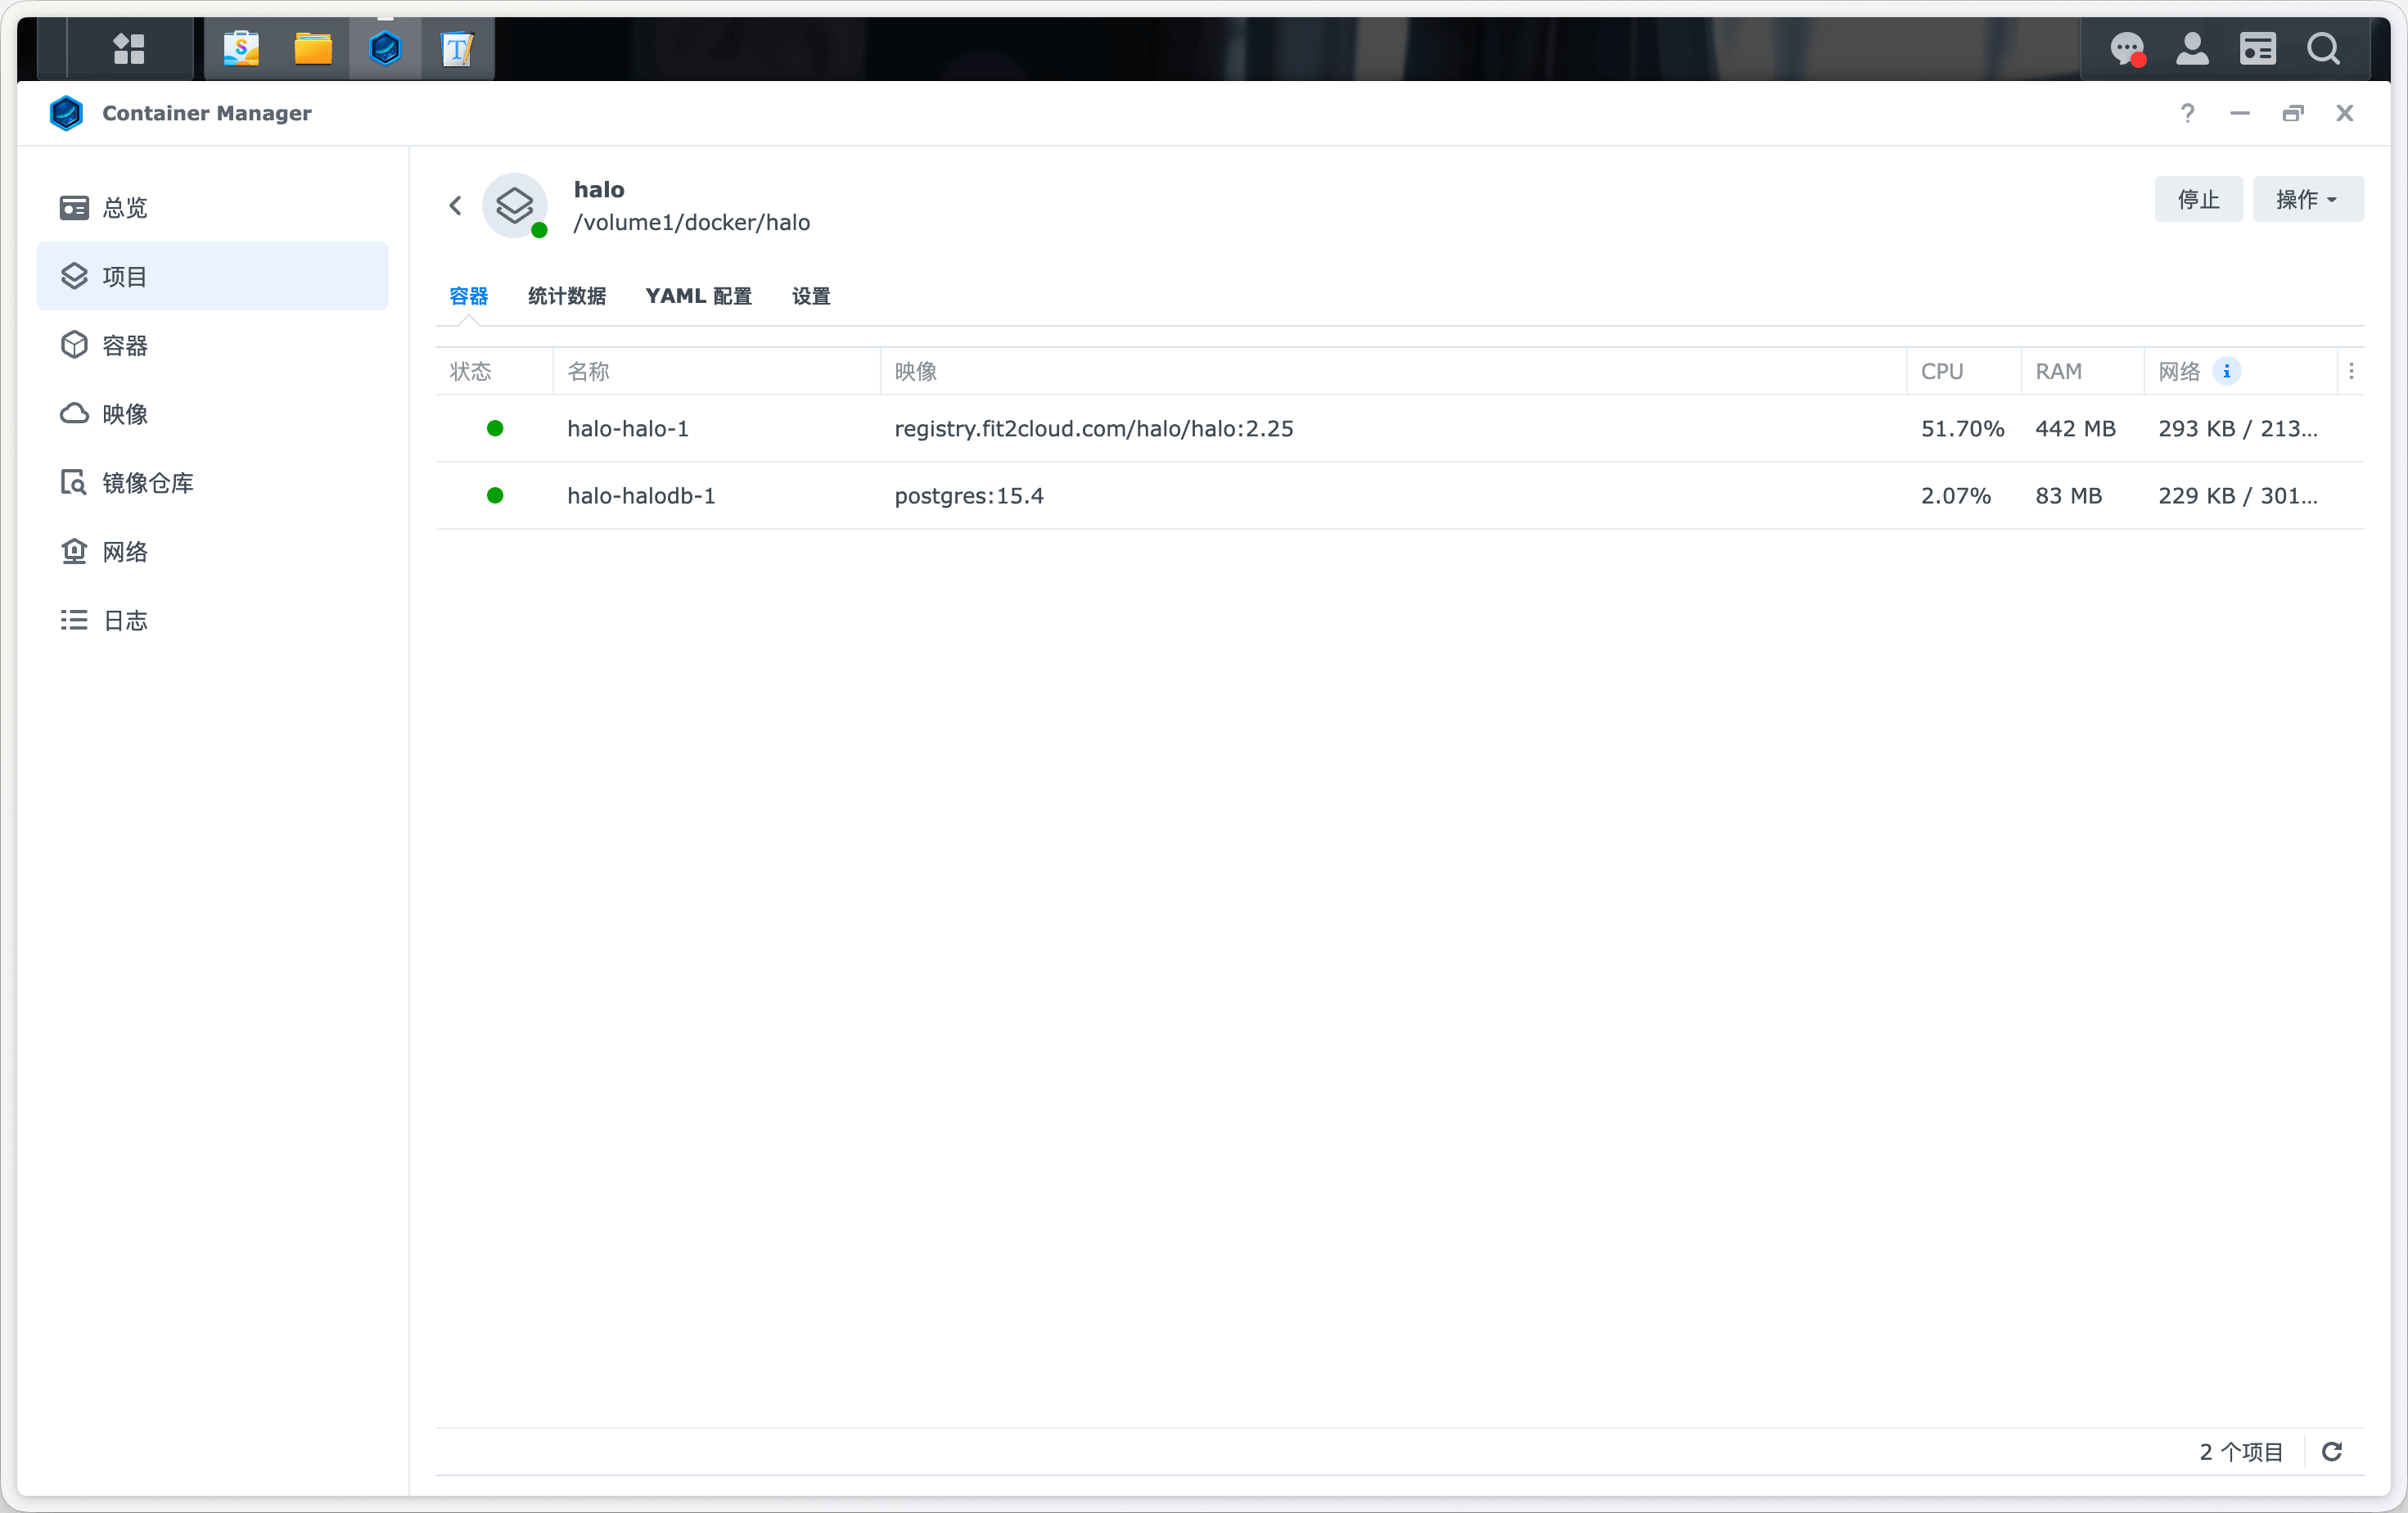
Task: Go back using the left chevron arrow
Action: coord(455,206)
